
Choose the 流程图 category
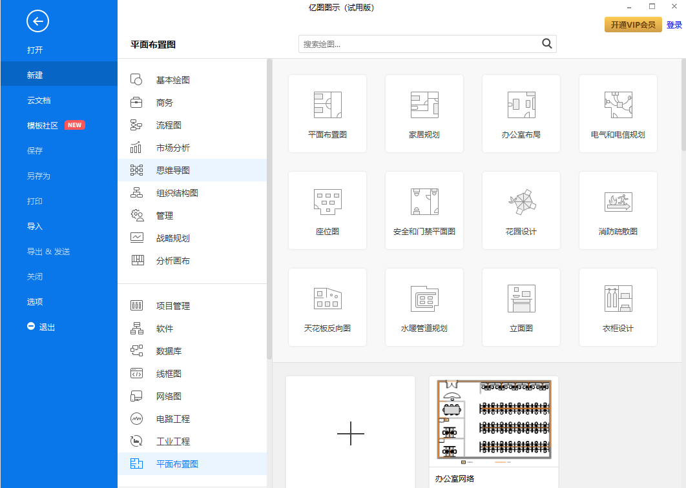[169, 125]
